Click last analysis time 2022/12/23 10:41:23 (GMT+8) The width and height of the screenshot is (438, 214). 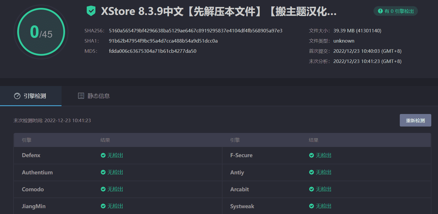tap(367, 61)
